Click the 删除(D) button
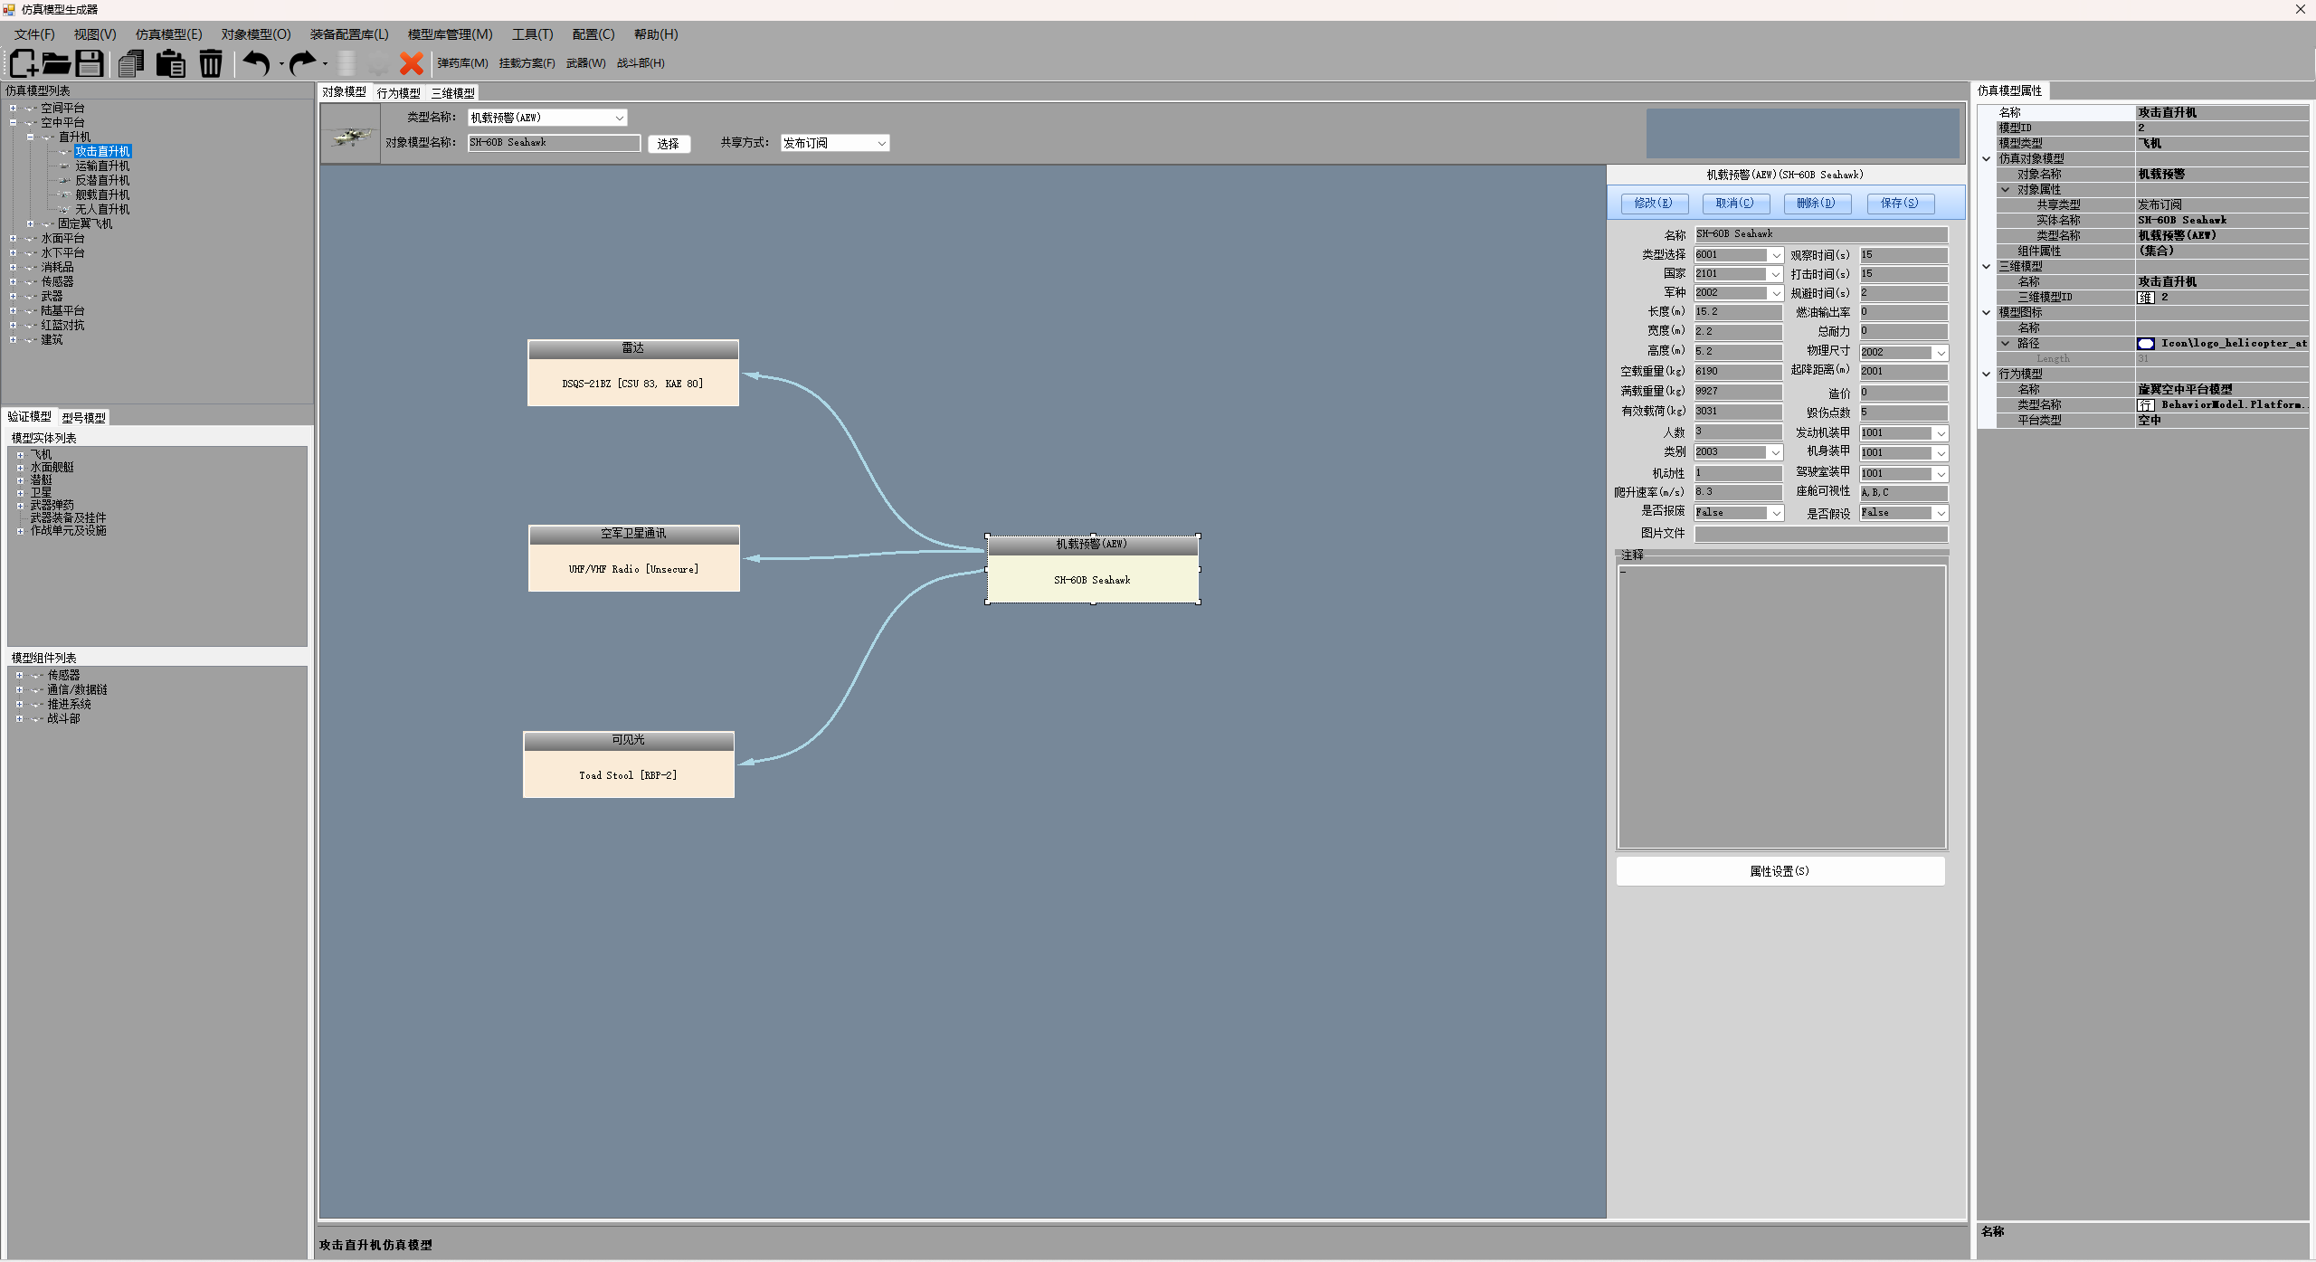2316x1262 pixels. [1817, 204]
